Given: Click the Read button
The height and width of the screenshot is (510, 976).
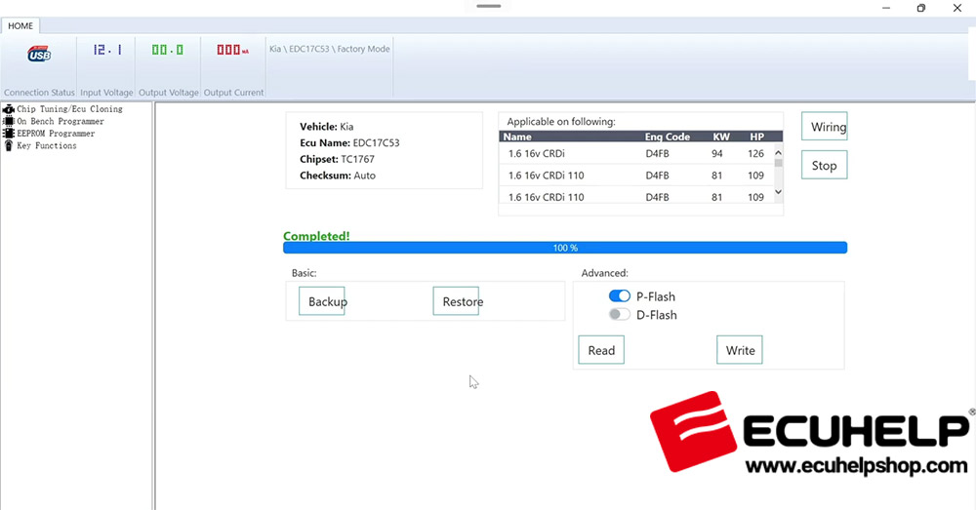Looking at the screenshot, I should click(601, 349).
